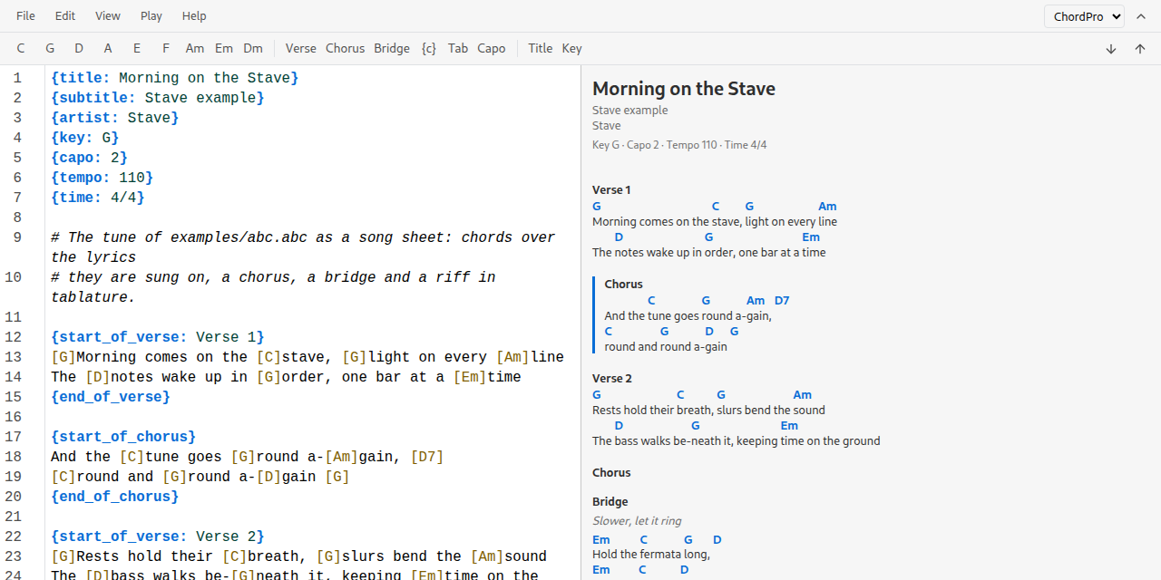Image resolution: width=1161 pixels, height=580 pixels.
Task: Insert the Dm chord from the toolbar
Action: (253, 49)
